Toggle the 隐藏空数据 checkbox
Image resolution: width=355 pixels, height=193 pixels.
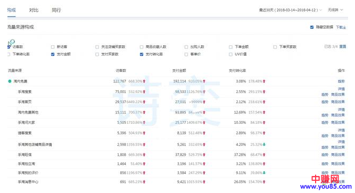[312, 27]
